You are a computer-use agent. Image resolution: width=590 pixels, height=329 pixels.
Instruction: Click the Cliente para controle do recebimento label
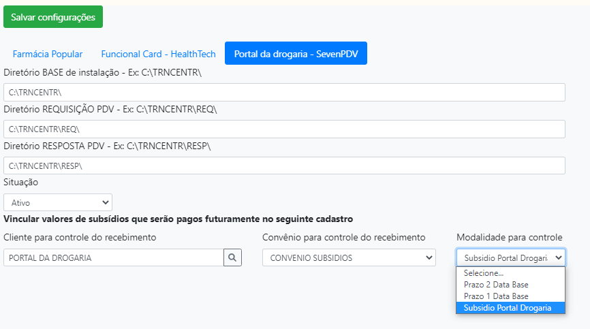coord(80,237)
